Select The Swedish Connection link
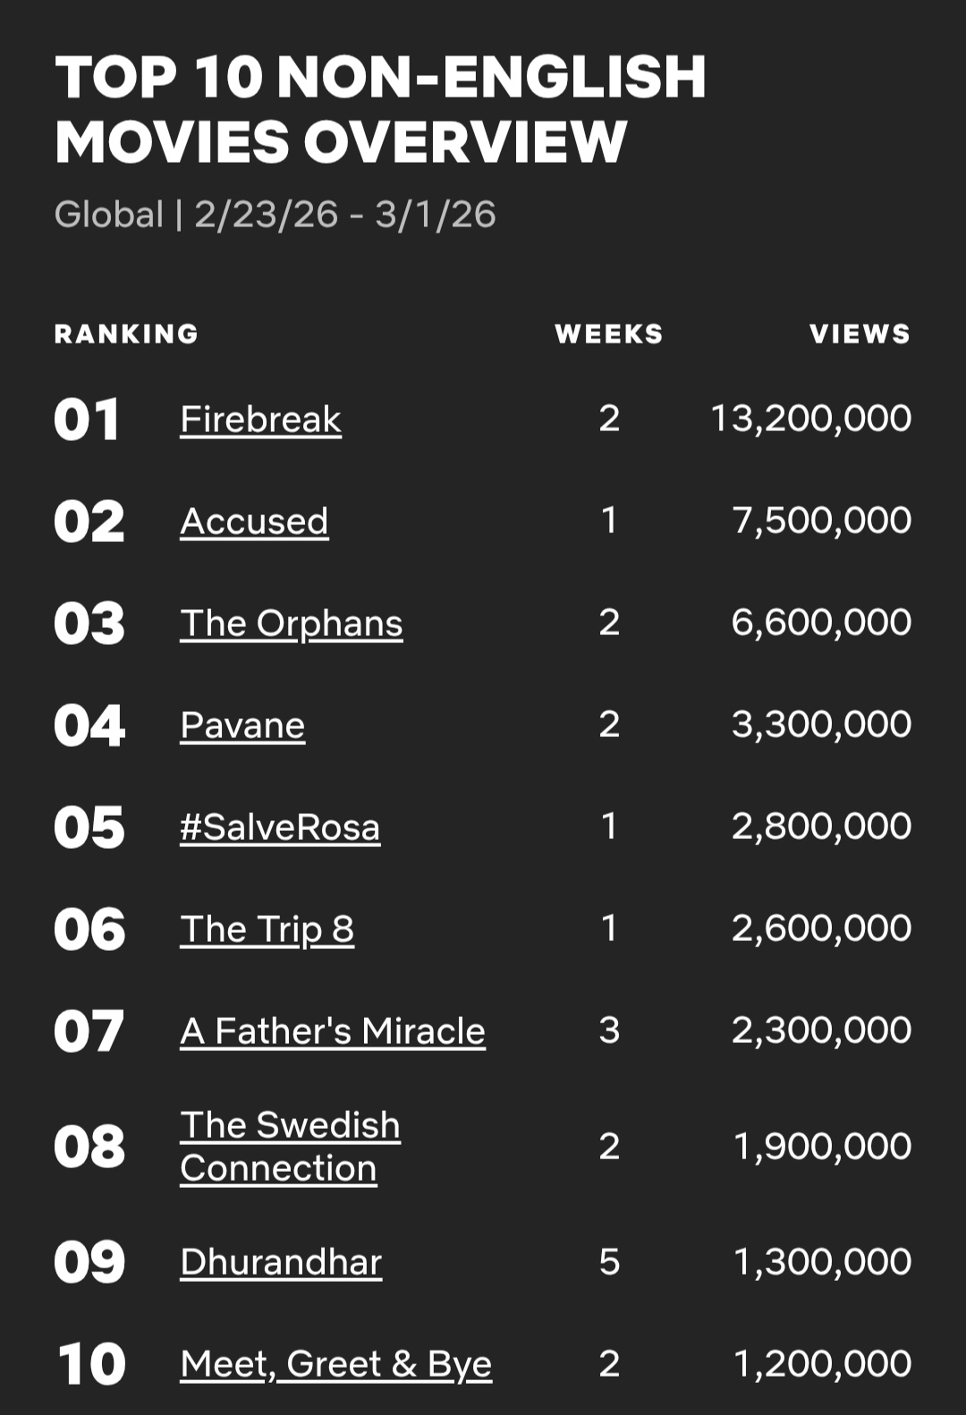Viewport: 966px width, 1415px height. pyautogui.click(x=289, y=1146)
